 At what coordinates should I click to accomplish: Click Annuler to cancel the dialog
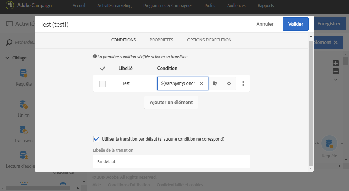click(x=265, y=24)
